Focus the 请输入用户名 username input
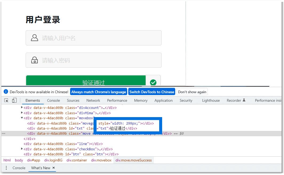Image resolution: width=284 pixels, height=175 pixels. pyautogui.click(x=93, y=38)
